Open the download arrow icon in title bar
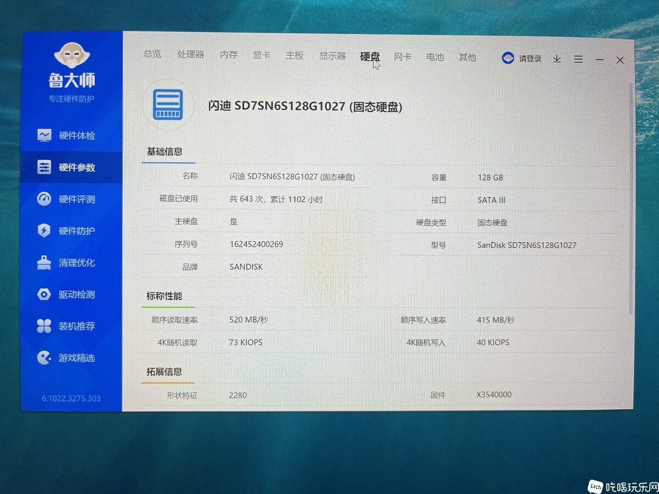 coord(557,59)
